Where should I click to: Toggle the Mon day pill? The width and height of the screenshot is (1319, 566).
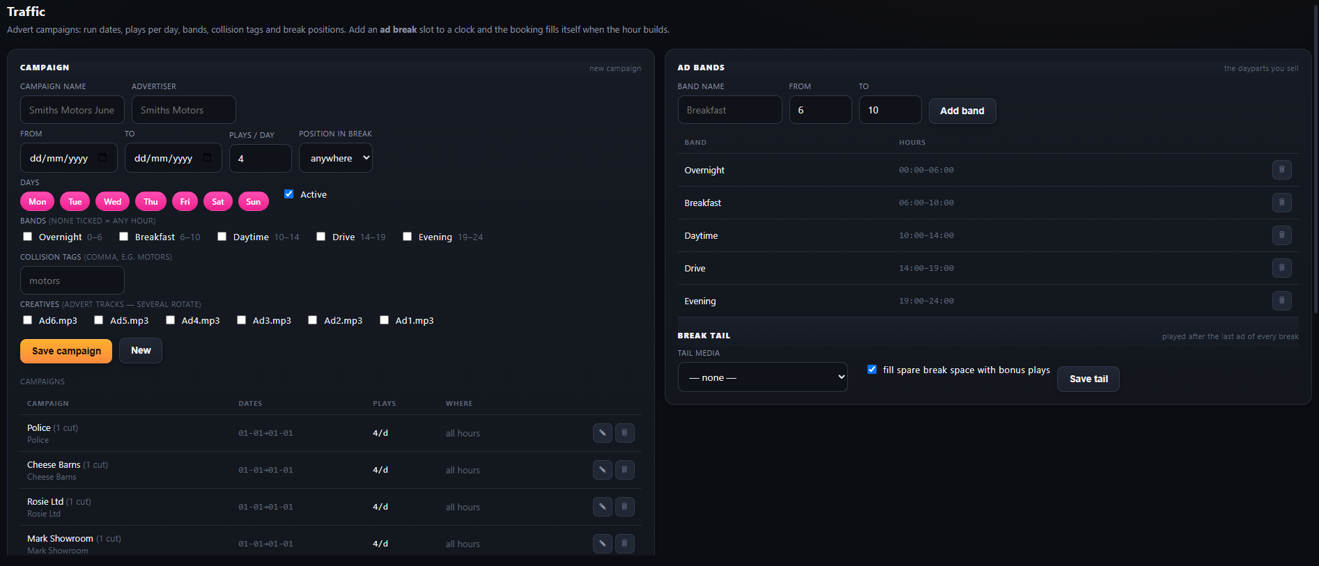click(38, 202)
